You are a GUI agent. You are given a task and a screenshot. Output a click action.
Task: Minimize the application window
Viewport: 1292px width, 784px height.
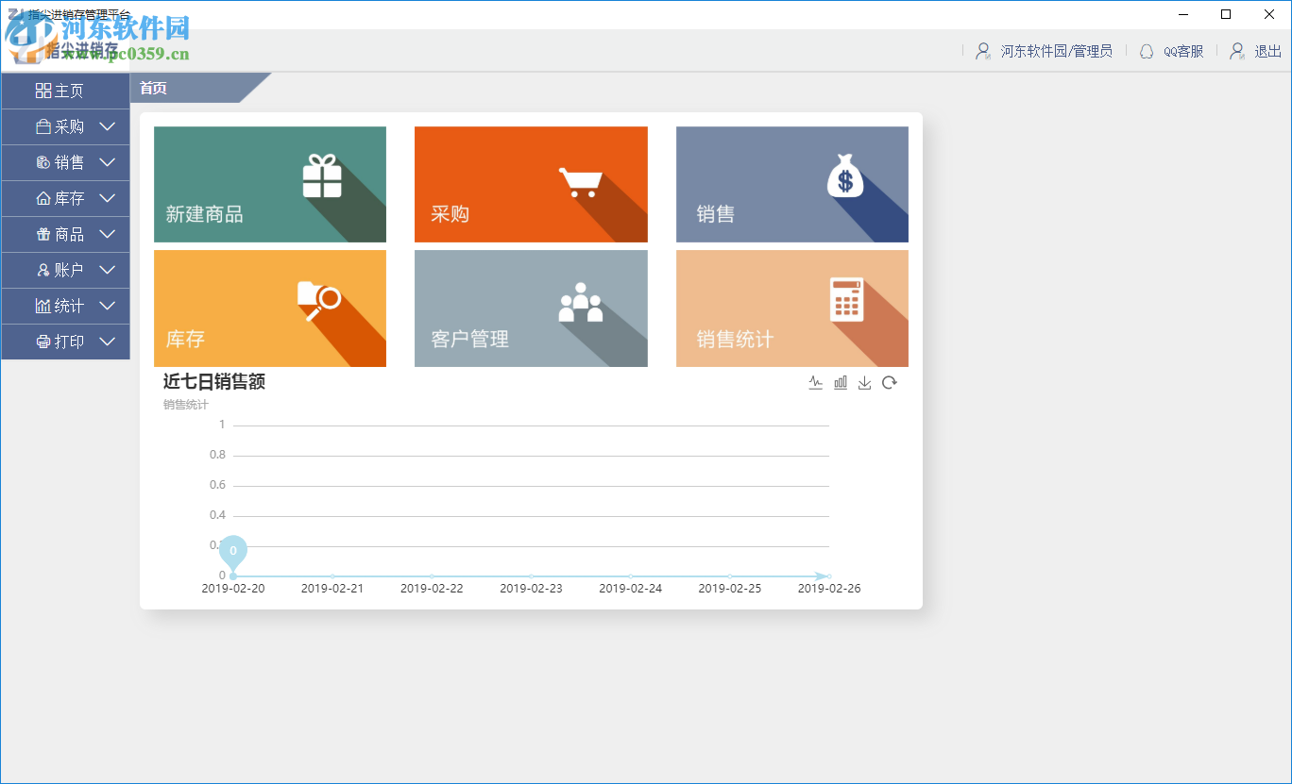coord(1182,14)
